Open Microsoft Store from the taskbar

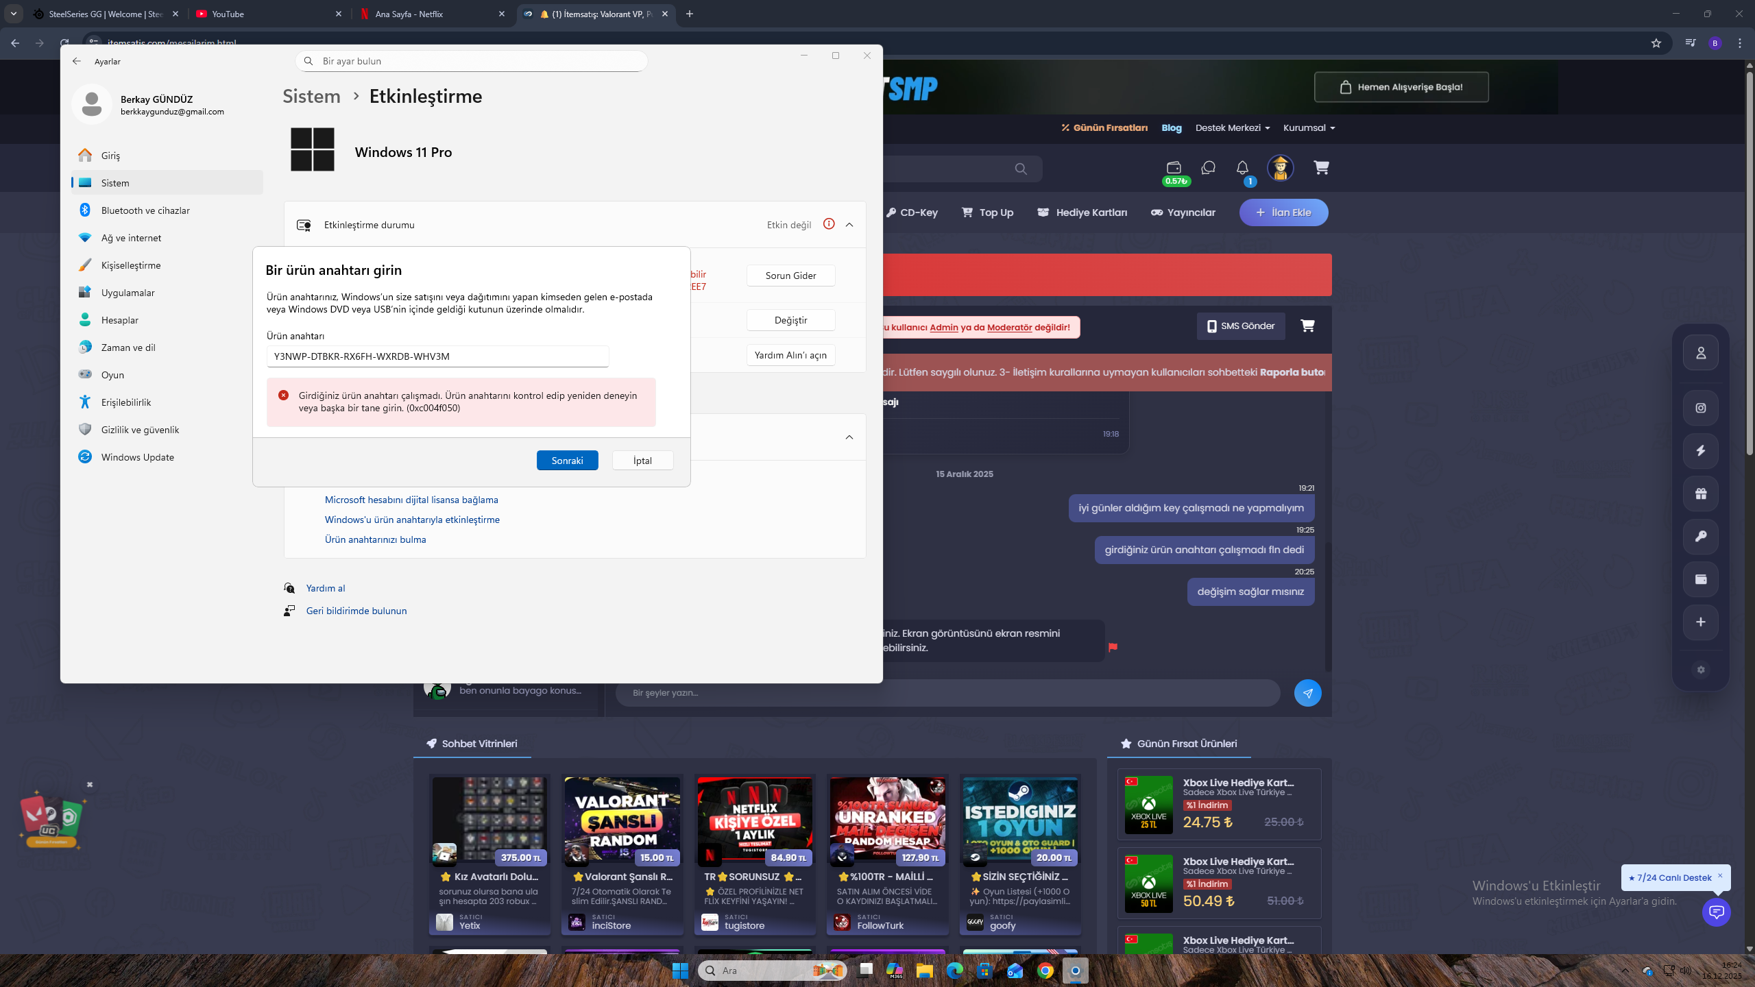point(985,971)
